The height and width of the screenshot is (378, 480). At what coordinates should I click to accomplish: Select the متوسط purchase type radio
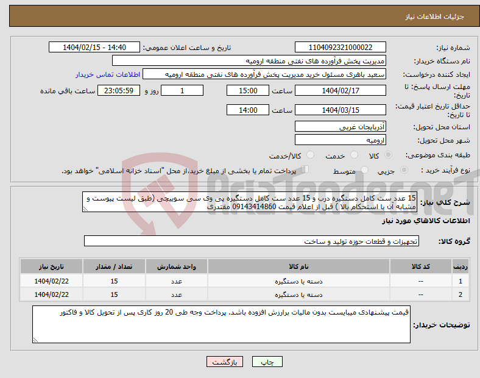tap(364, 170)
